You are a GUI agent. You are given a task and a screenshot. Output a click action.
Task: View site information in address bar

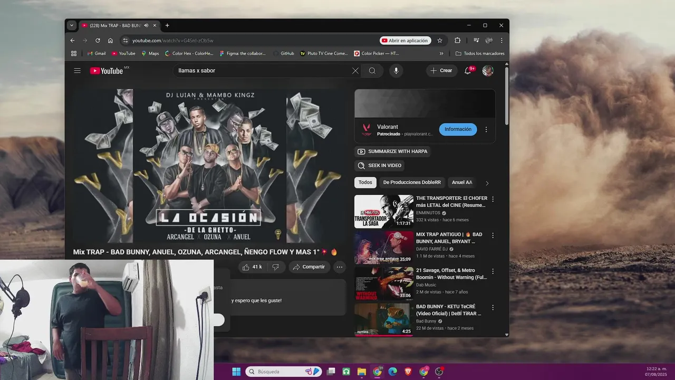125,40
